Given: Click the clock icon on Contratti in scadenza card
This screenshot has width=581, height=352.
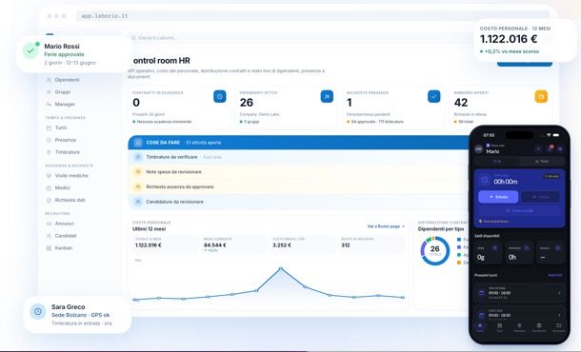Looking at the screenshot, I should tap(220, 97).
